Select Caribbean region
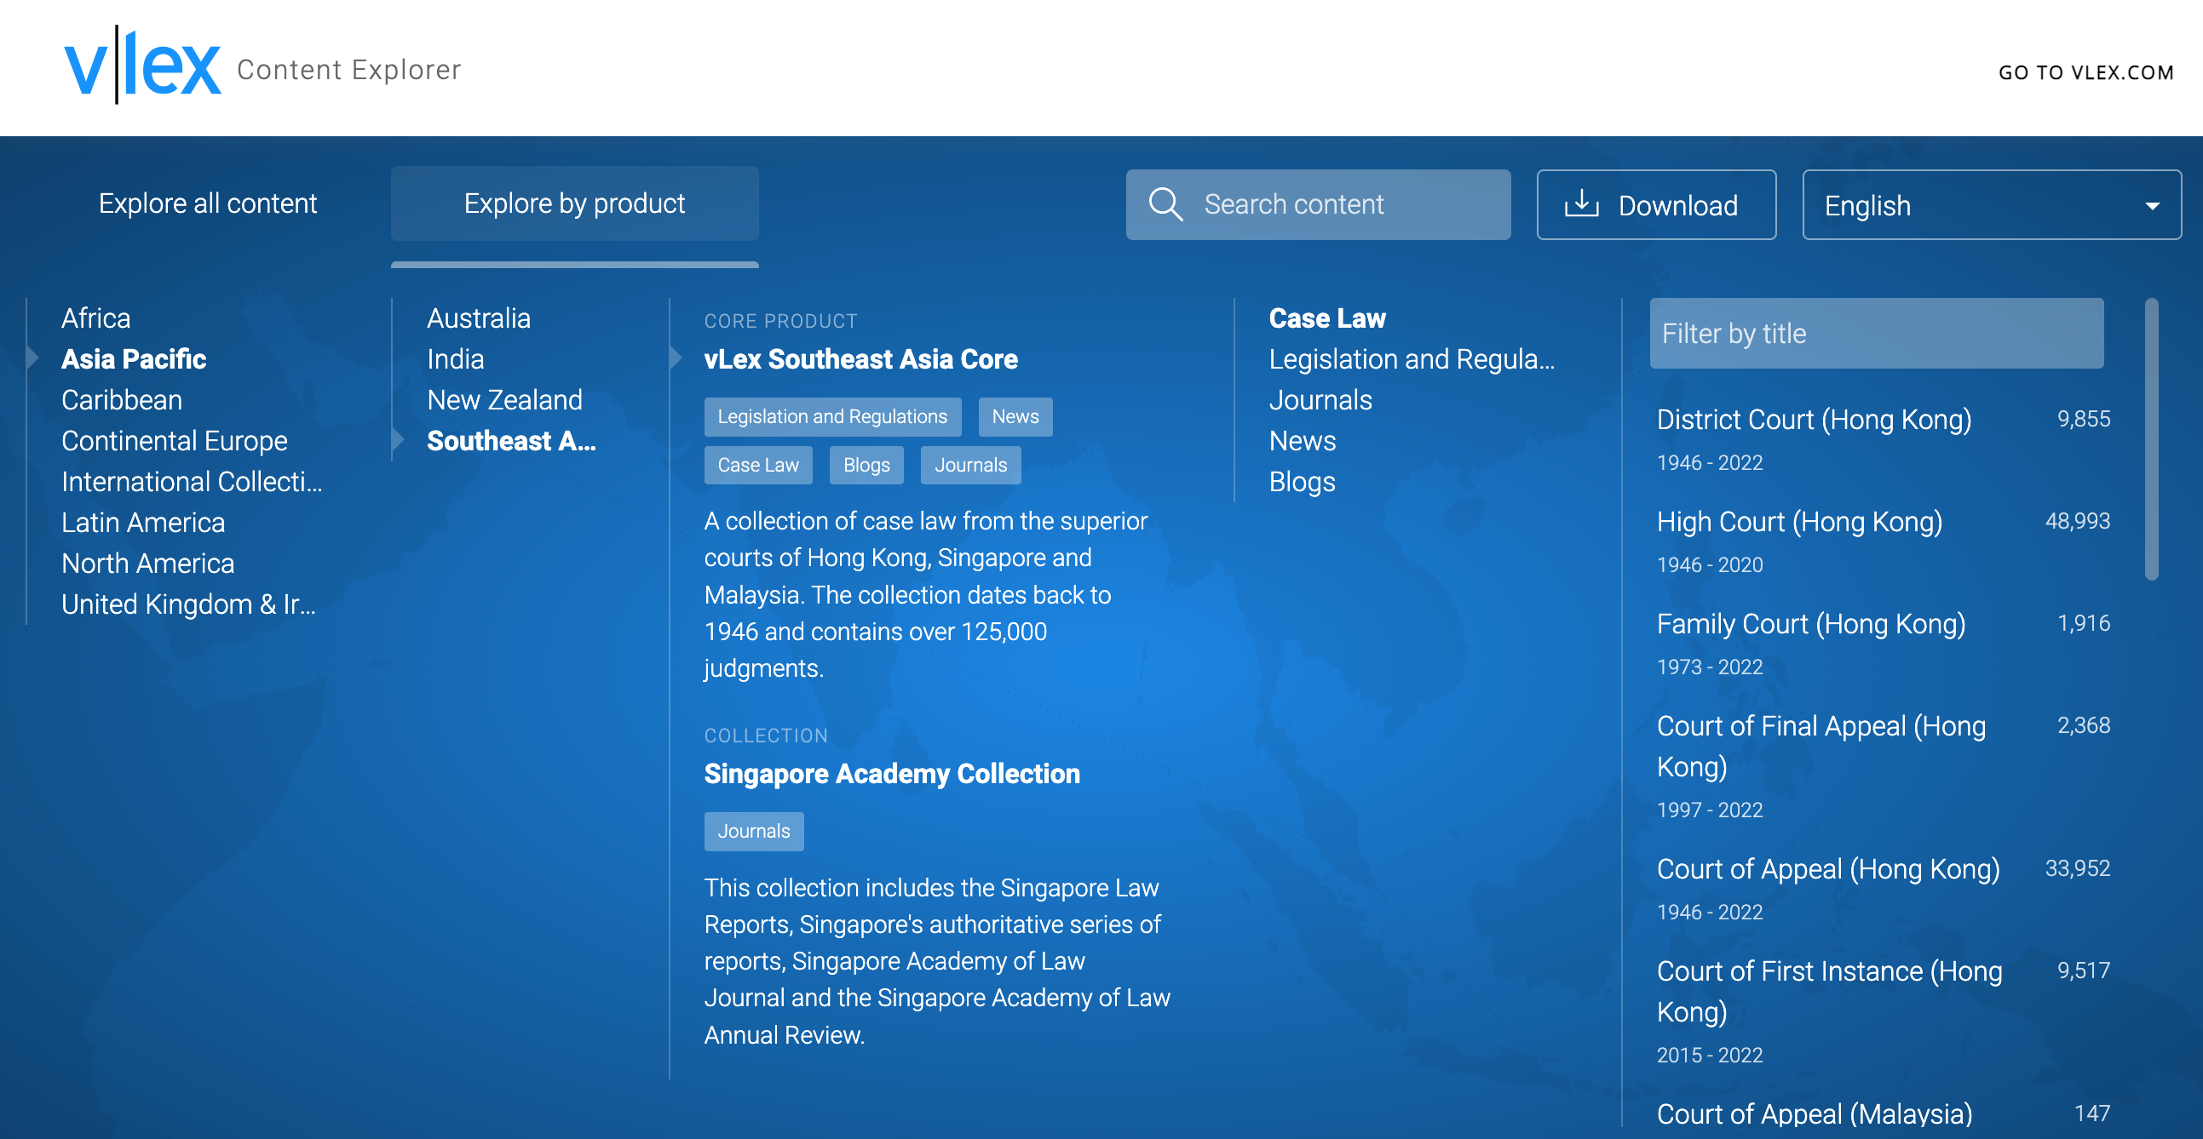Image resolution: width=2203 pixels, height=1139 pixels. pyautogui.click(x=122, y=400)
